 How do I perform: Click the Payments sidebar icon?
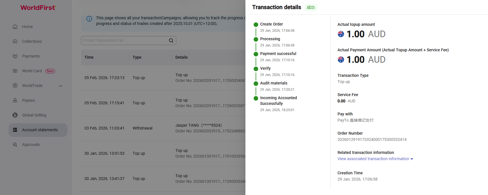[x=15, y=56]
